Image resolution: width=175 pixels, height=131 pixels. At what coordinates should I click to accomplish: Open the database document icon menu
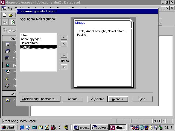coord(4,8)
